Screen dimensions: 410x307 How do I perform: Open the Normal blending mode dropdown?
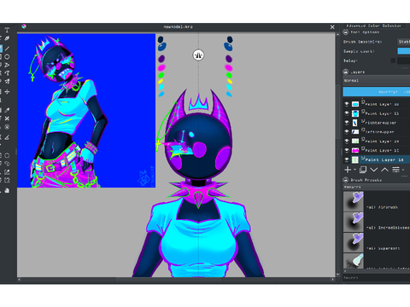(377, 81)
